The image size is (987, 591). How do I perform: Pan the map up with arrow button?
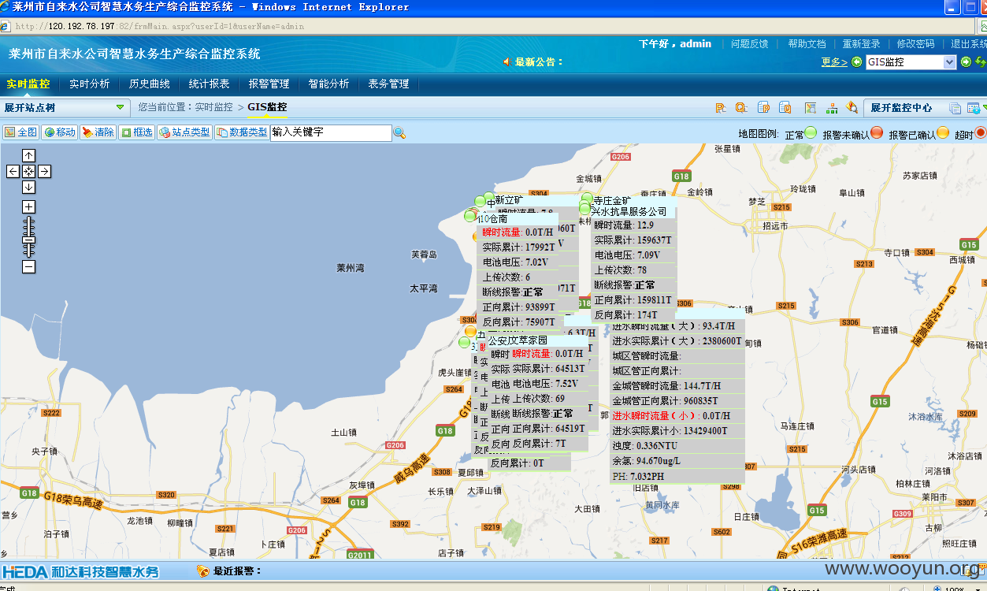click(28, 155)
